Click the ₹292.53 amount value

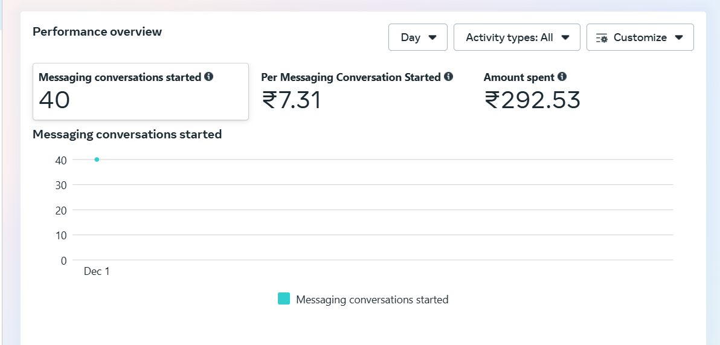tap(532, 100)
